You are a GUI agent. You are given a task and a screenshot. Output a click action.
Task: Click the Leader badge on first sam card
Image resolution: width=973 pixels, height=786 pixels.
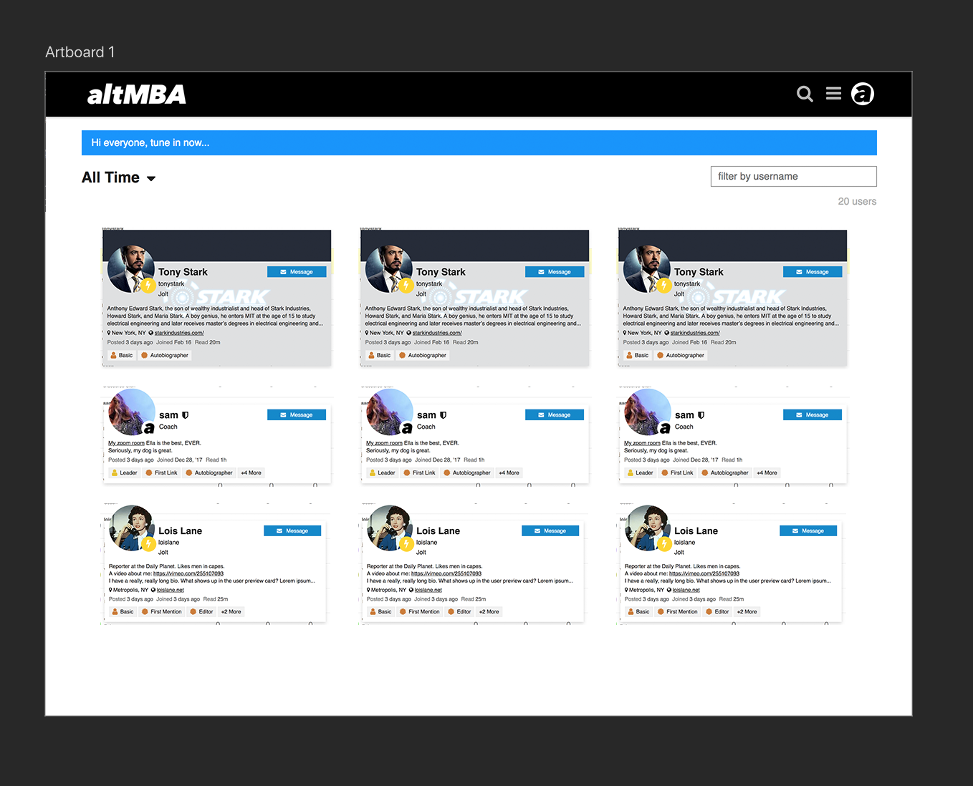pos(124,473)
